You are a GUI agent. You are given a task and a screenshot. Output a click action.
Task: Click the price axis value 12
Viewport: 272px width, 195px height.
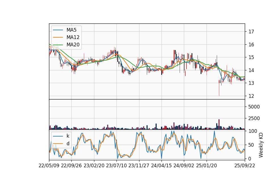pos(251,96)
